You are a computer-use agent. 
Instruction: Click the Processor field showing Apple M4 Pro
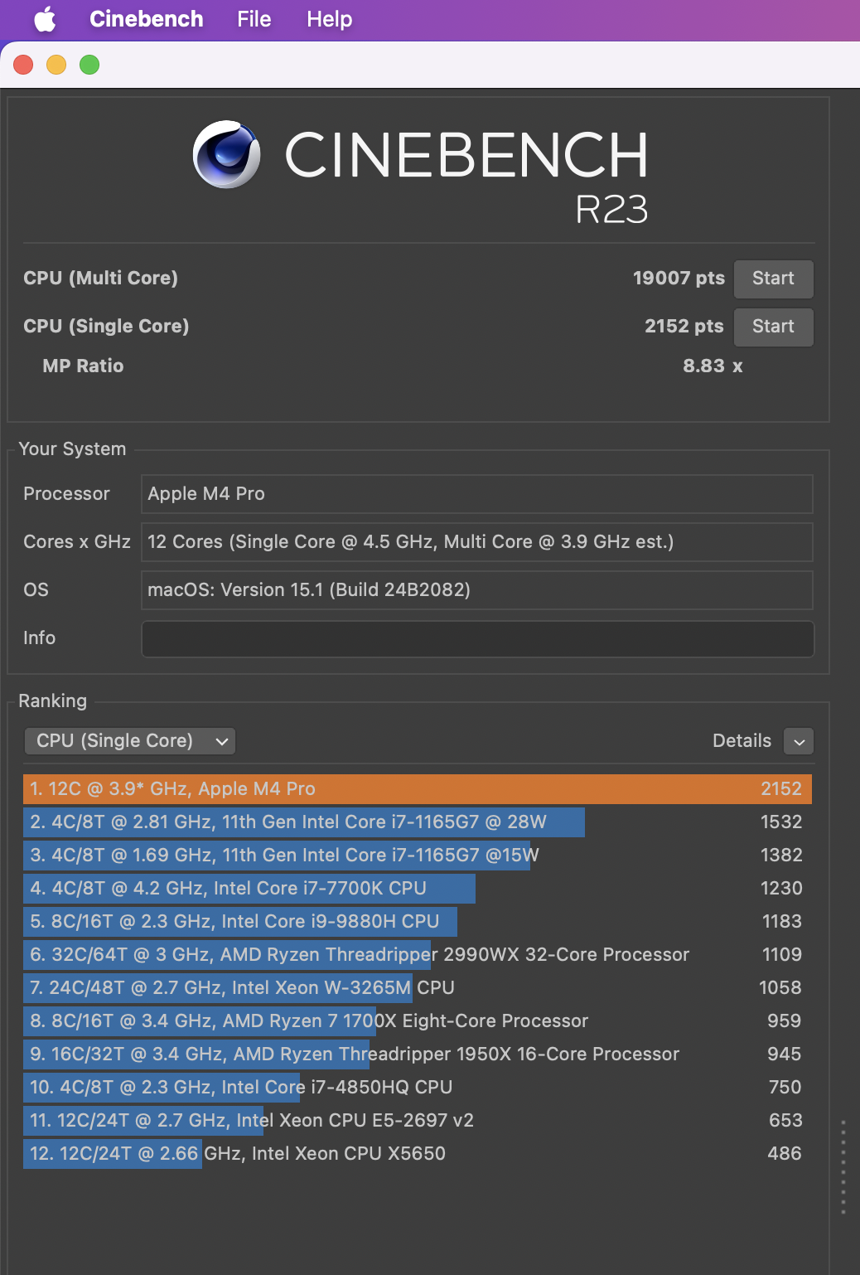click(x=476, y=494)
